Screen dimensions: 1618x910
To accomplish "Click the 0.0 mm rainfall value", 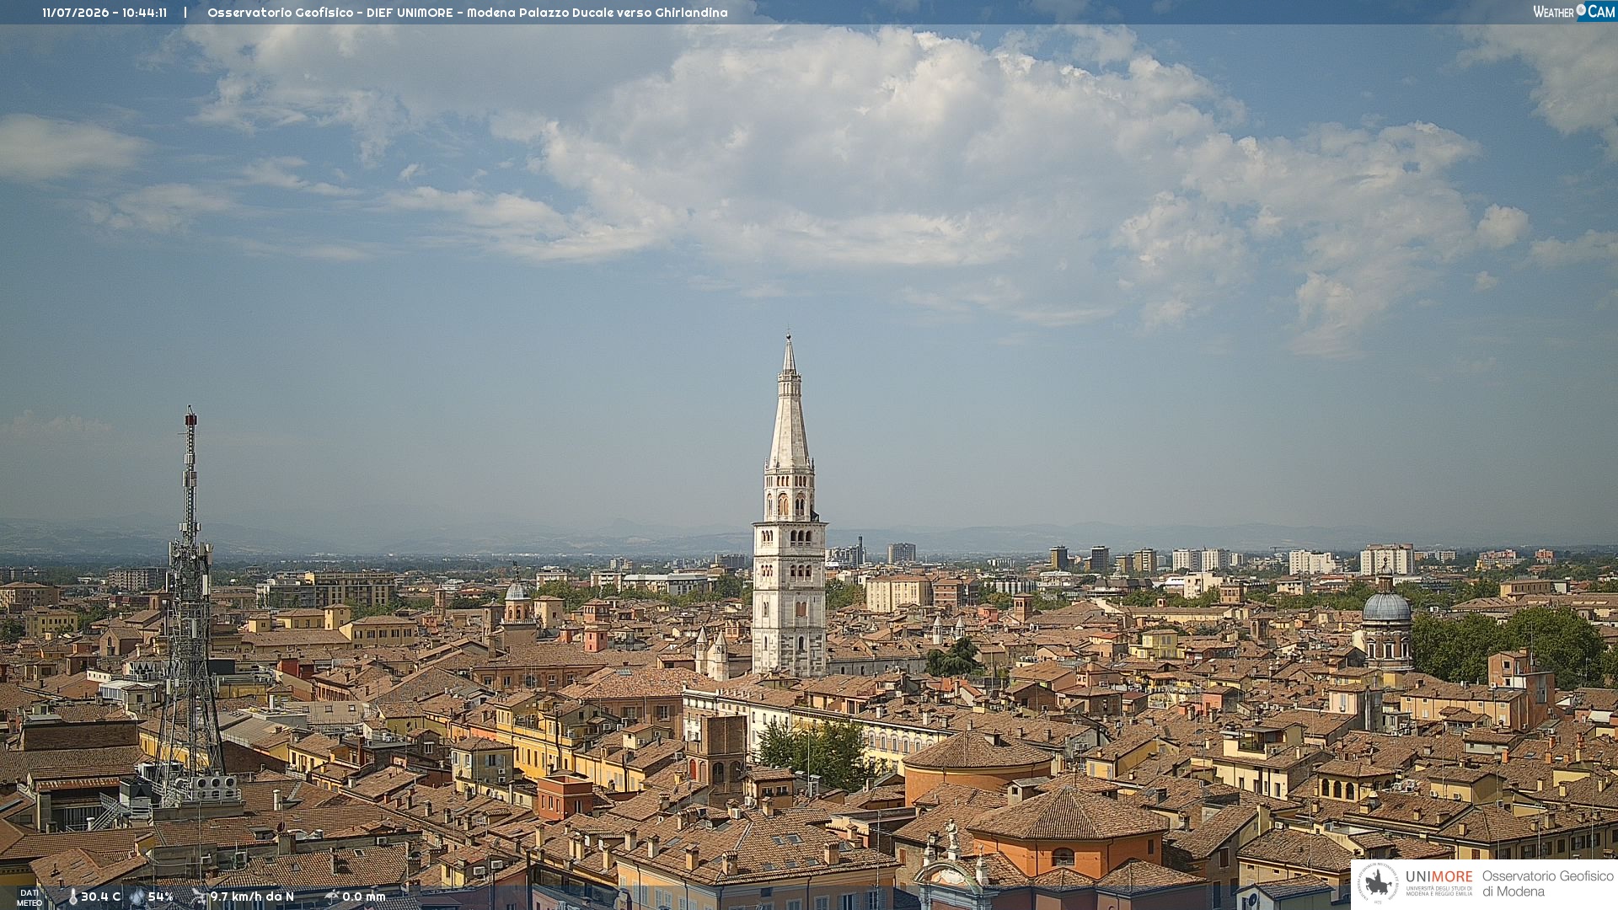I will pos(363,897).
